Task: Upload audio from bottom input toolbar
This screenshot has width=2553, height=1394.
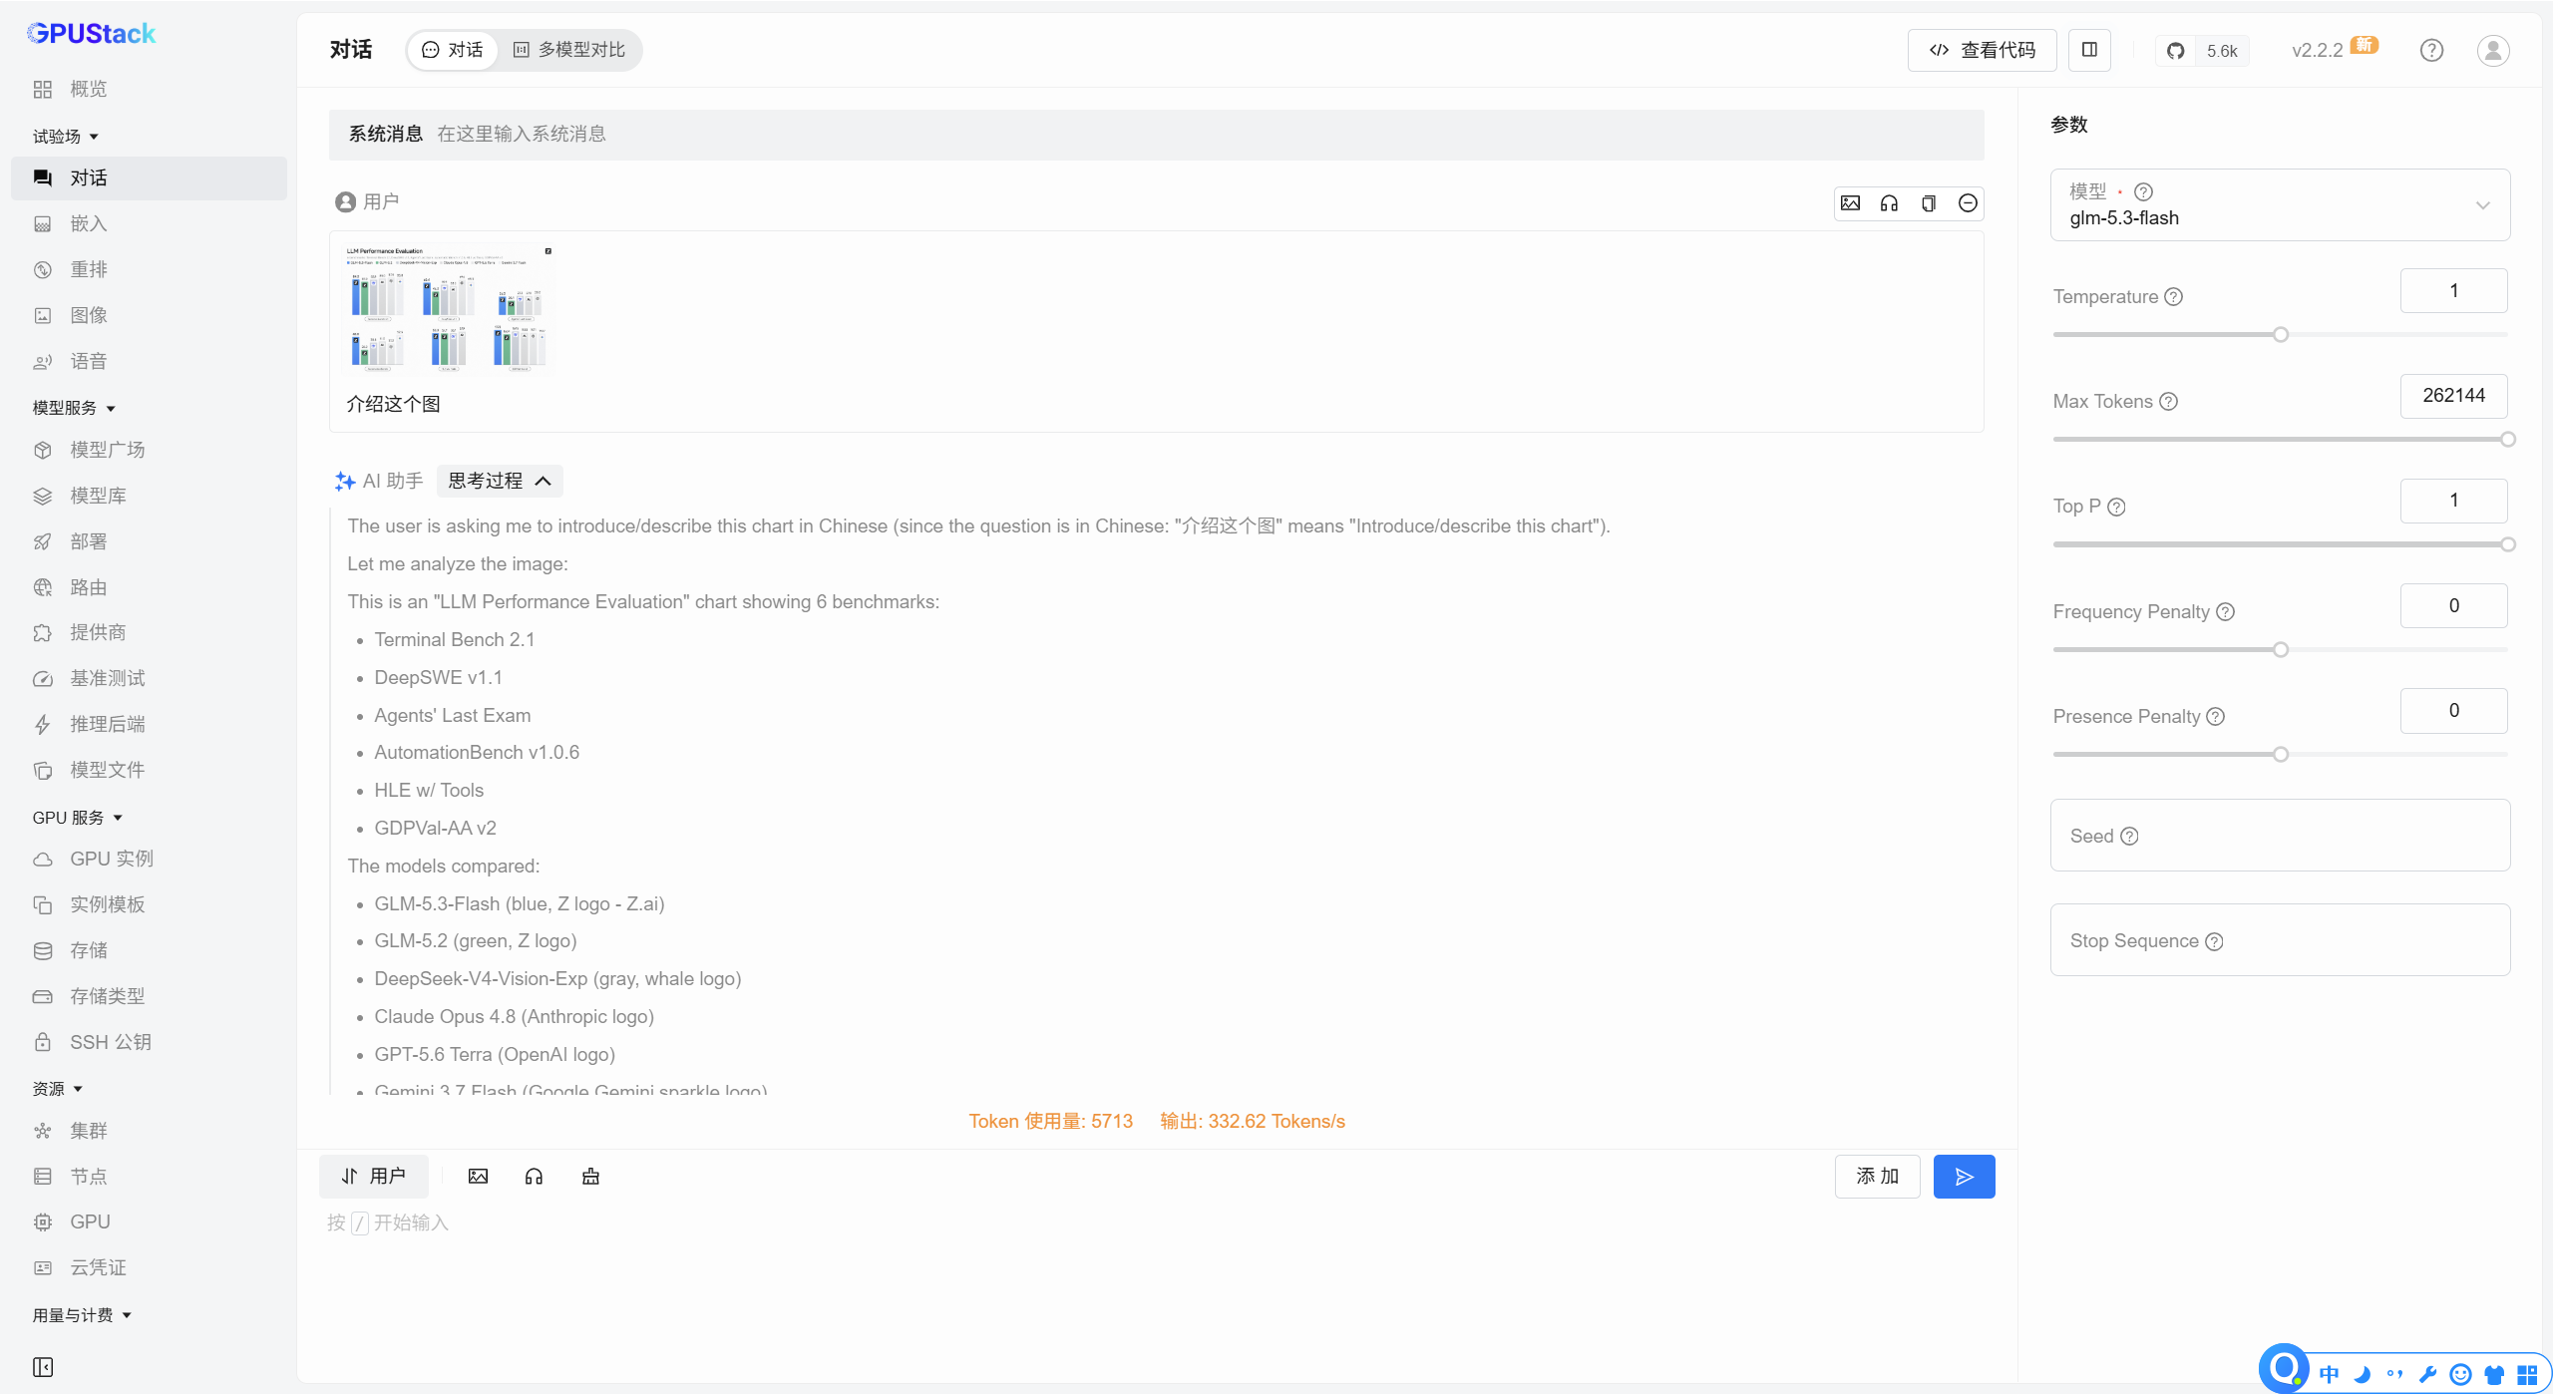Action: (534, 1177)
